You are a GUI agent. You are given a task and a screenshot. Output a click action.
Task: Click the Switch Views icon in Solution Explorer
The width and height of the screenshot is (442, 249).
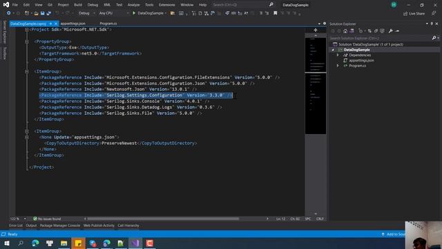352,31
